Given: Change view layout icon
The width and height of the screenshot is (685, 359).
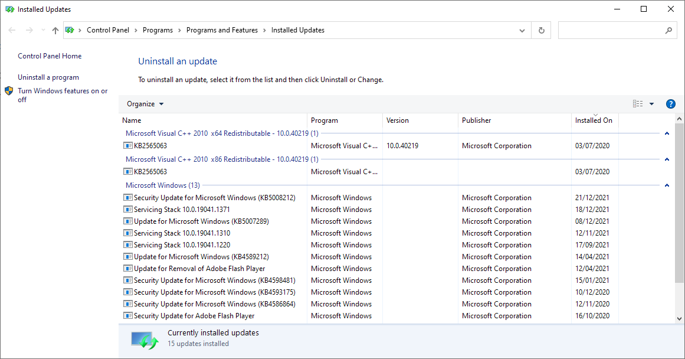Looking at the screenshot, I should click(x=638, y=104).
